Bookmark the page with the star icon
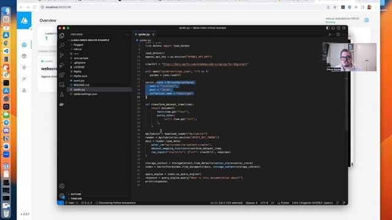Viewport: 392px width, 220px height. 335,7
